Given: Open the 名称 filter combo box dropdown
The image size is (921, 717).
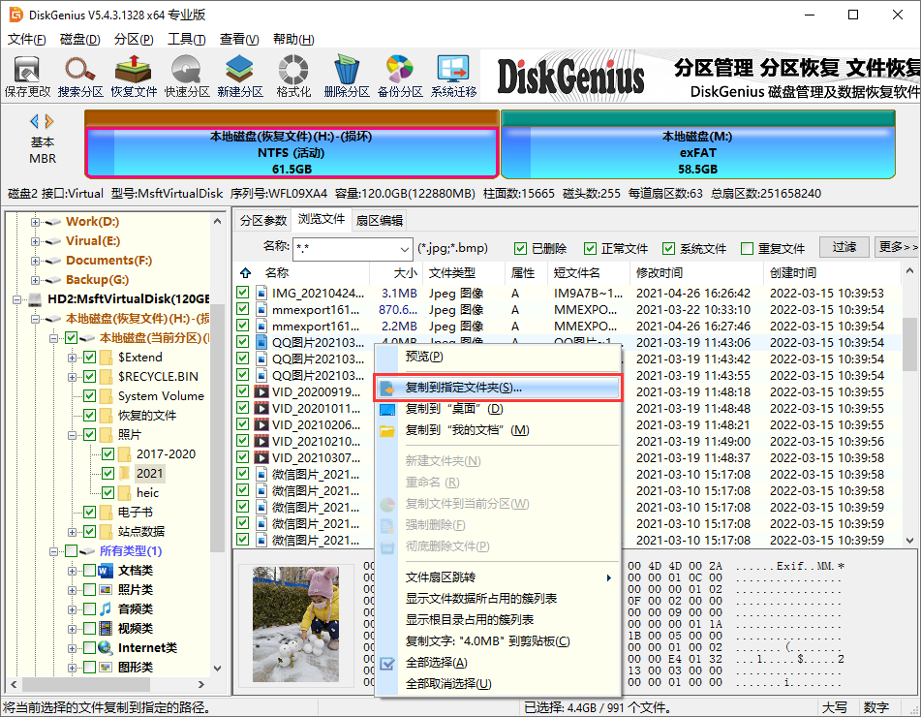Looking at the screenshot, I should [404, 249].
